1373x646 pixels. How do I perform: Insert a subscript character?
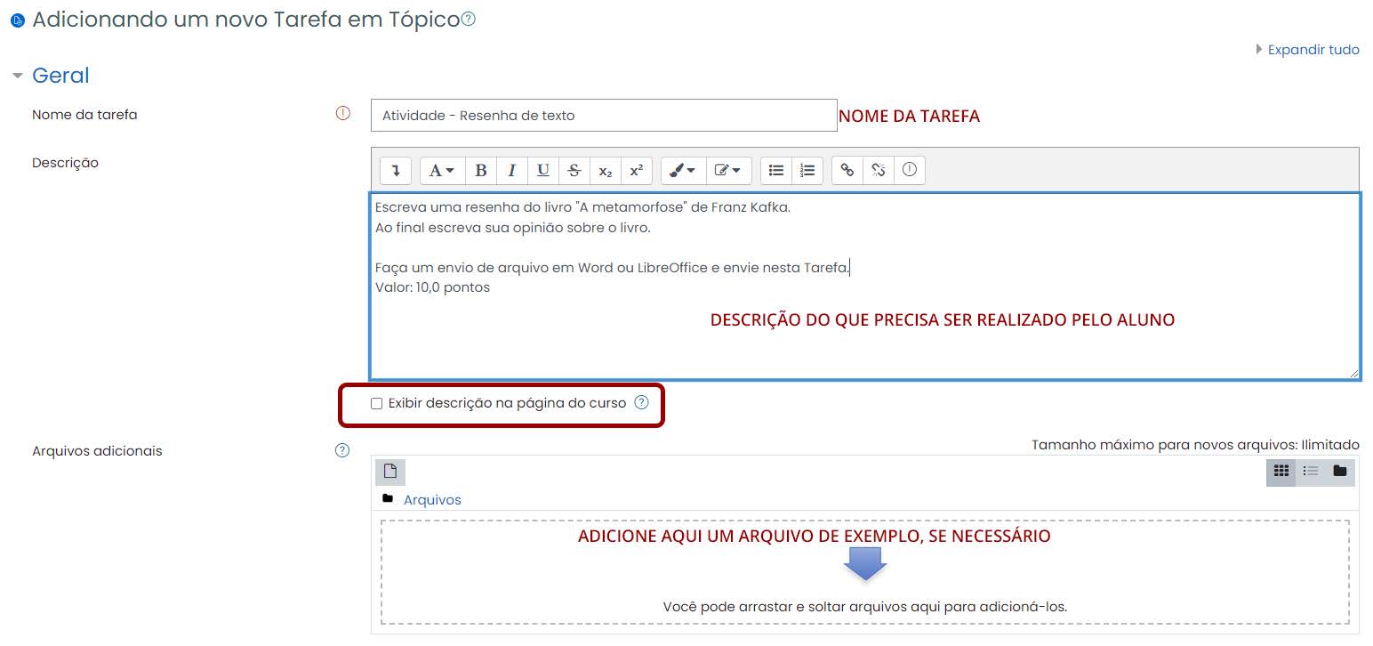tap(606, 170)
